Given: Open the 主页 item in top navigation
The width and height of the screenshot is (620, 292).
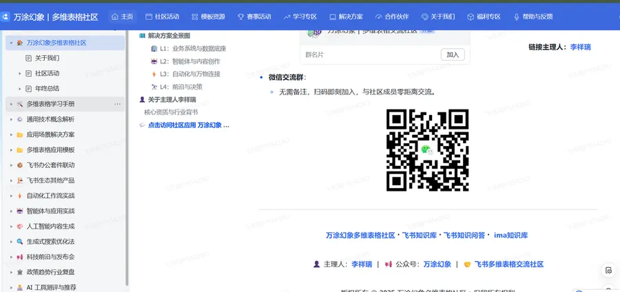Looking at the screenshot, I should [x=122, y=17].
